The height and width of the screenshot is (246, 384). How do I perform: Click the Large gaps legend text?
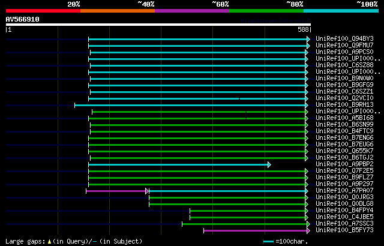tap(25, 242)
